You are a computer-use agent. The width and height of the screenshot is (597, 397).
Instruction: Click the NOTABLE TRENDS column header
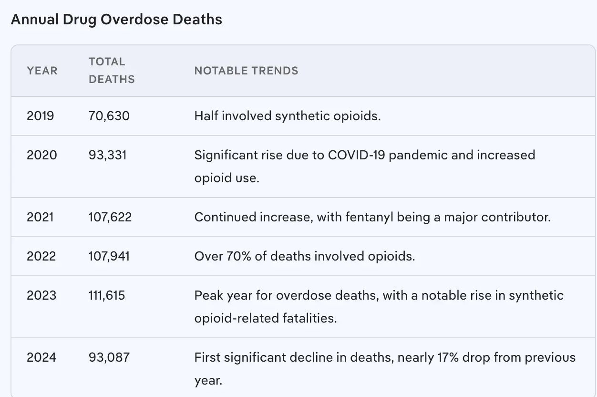(246, 71)
